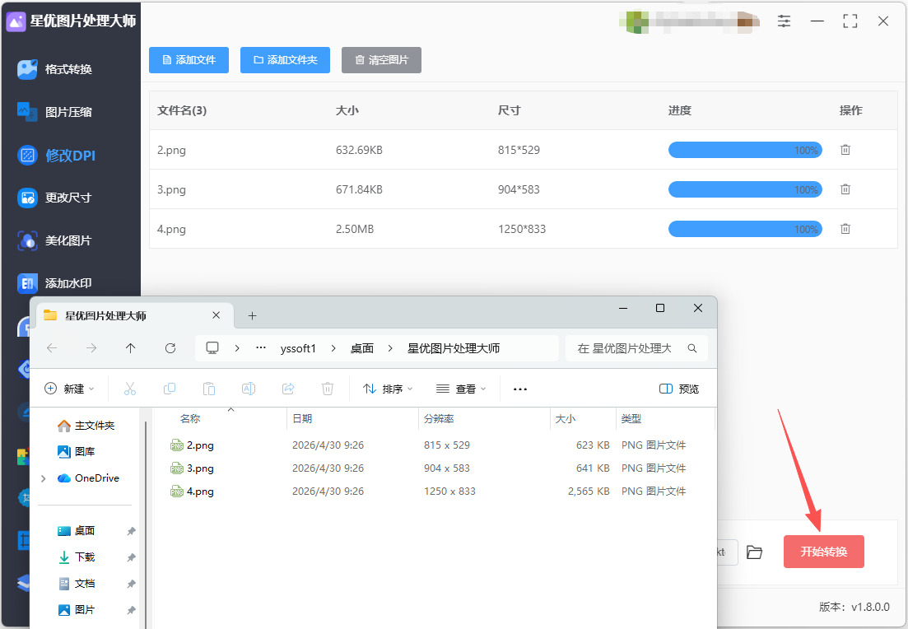The height and width of the screenshot is (629, 908).
Task: Click the 671.84KB size cell
Action: (x=359, y=190)
